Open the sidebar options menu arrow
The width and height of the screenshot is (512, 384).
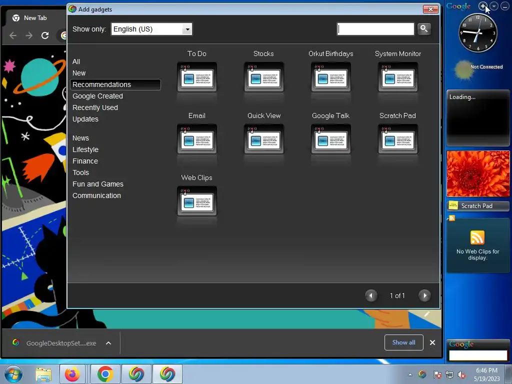(x=493, y=6)
